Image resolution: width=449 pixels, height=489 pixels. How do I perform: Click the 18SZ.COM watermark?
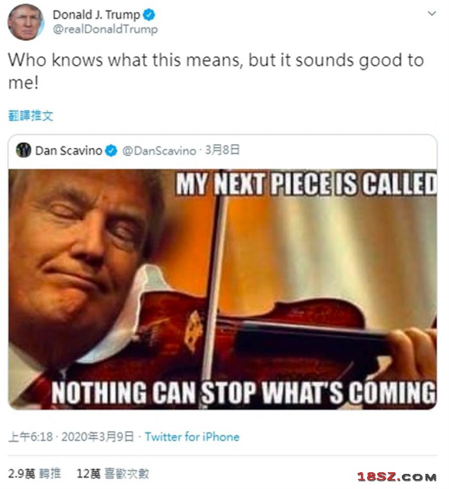[396, 477]
